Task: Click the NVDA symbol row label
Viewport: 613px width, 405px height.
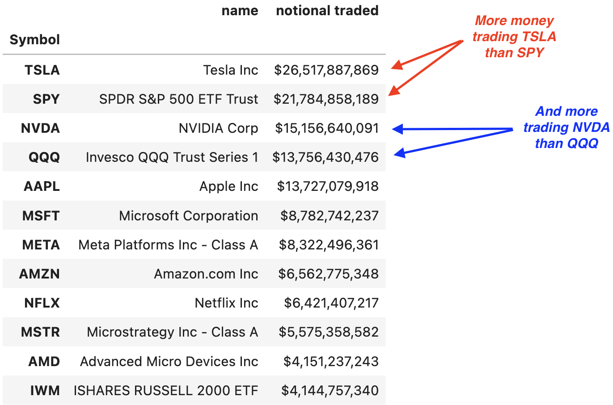Action: [x=40, y=128]
